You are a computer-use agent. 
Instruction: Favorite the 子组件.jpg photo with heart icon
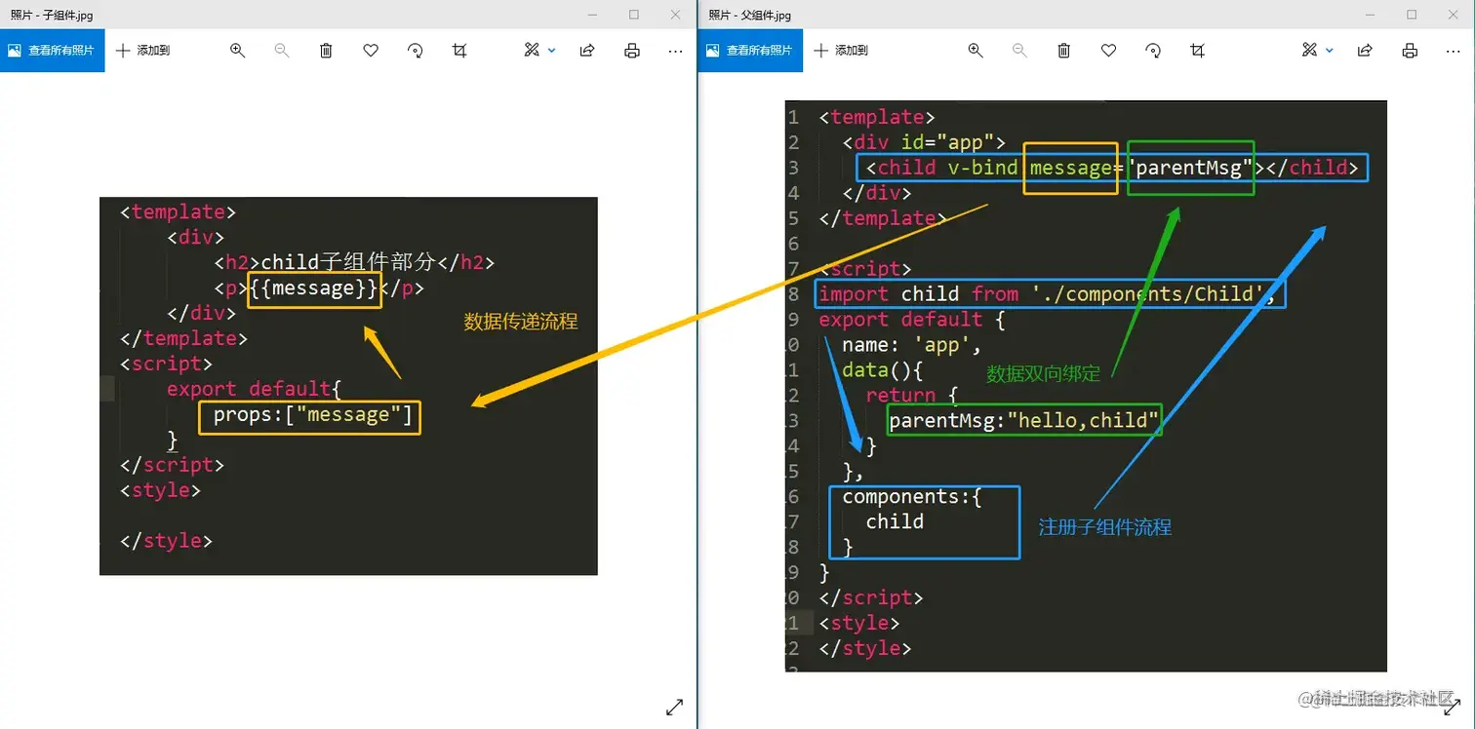pyautogui.click(x=371, y=51)
